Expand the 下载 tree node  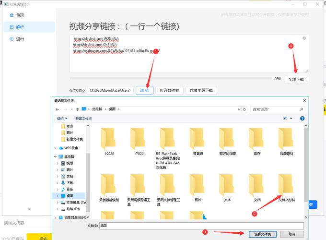(58, 183)
